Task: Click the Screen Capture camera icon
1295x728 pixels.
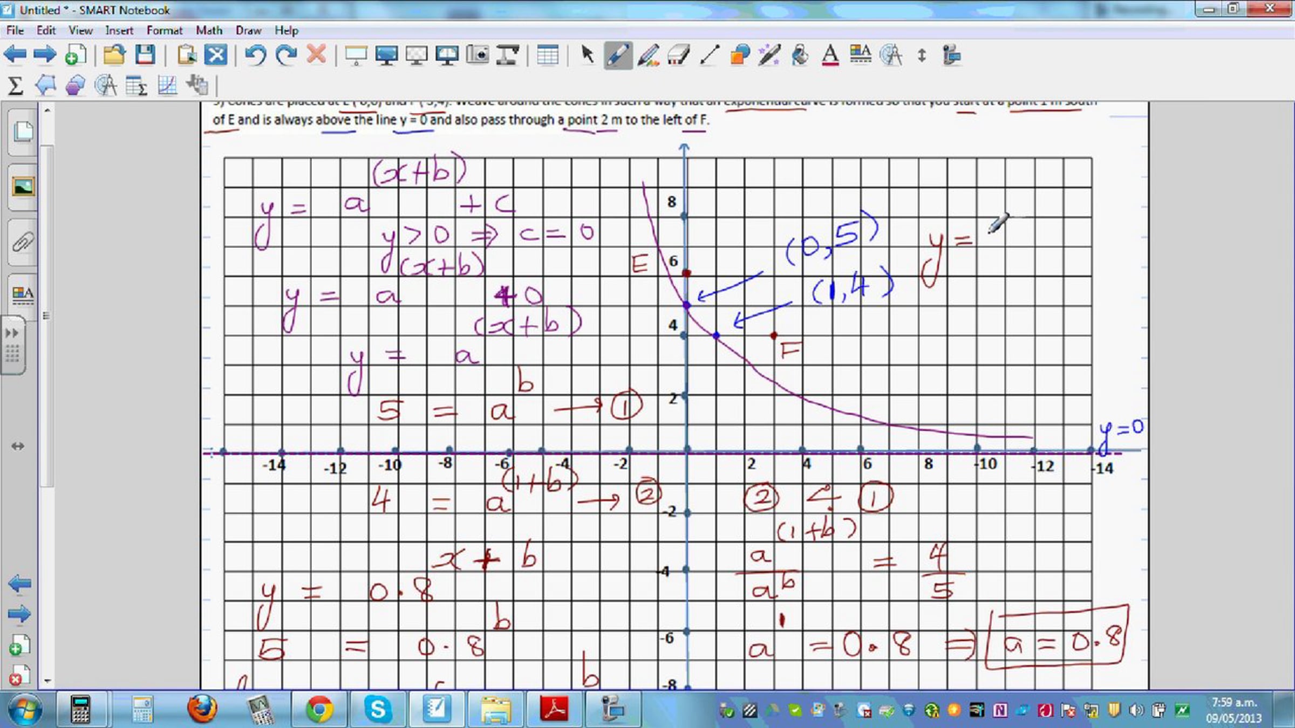Action: point(478,55)
